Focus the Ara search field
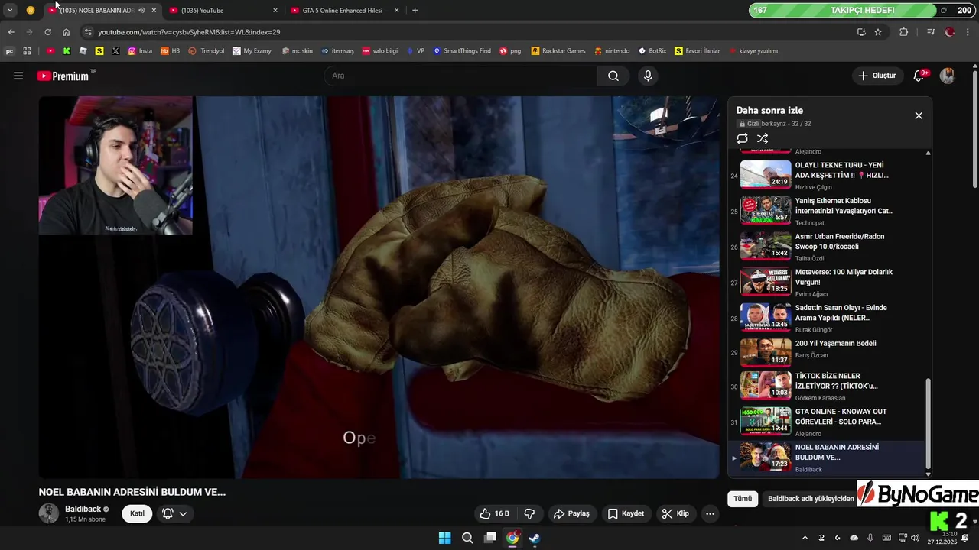This screenshot has height=550, width=979. tap(461, 76)
